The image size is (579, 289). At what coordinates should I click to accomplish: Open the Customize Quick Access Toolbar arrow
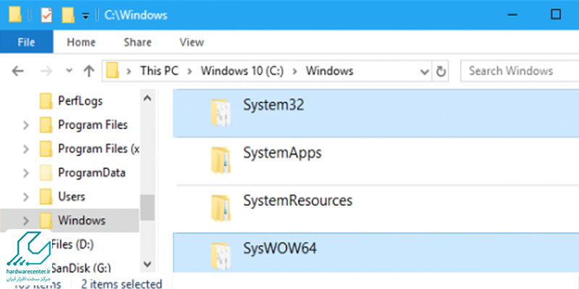[x=85, y=16]
